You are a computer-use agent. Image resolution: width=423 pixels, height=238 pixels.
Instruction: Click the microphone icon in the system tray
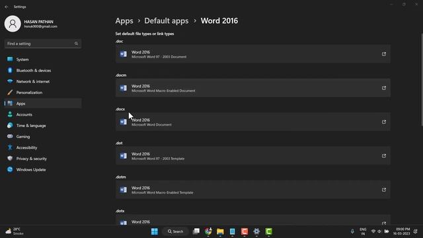pos(352,231)
